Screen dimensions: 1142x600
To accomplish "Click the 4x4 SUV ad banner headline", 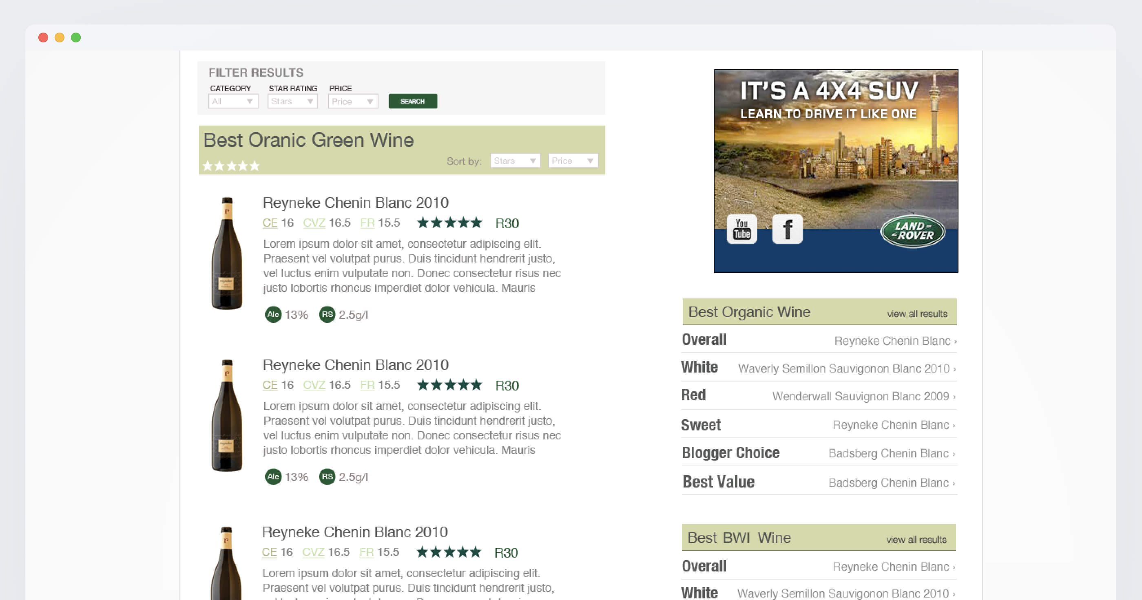I will (830, 90).
